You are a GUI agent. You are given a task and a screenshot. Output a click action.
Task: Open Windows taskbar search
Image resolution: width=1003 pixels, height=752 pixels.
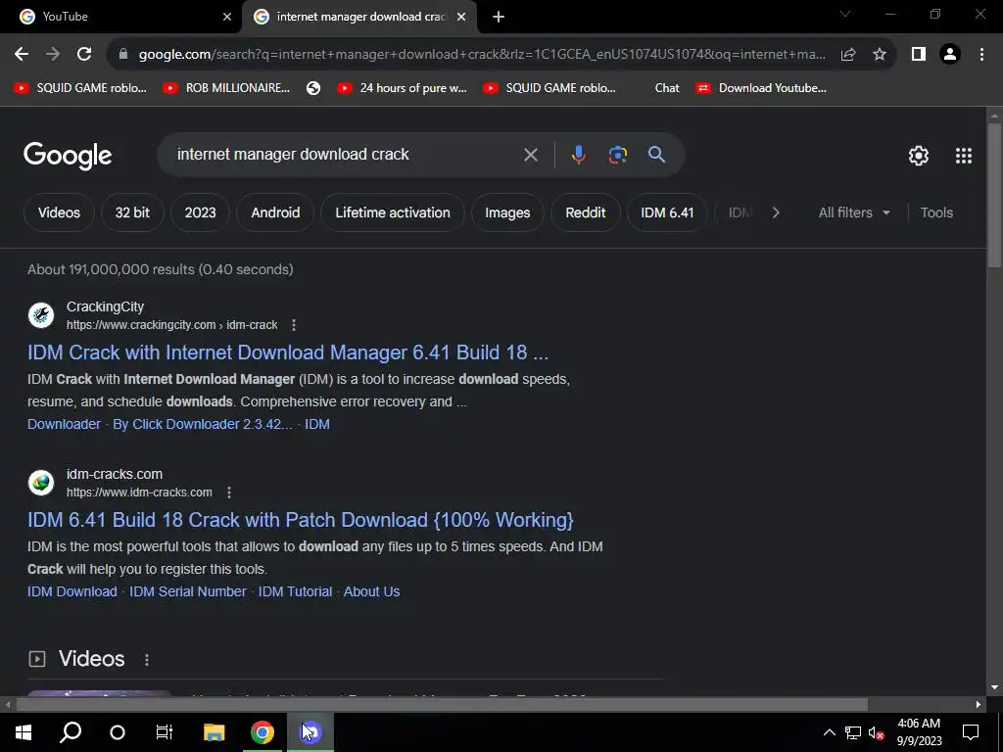(x=71, y=732)
